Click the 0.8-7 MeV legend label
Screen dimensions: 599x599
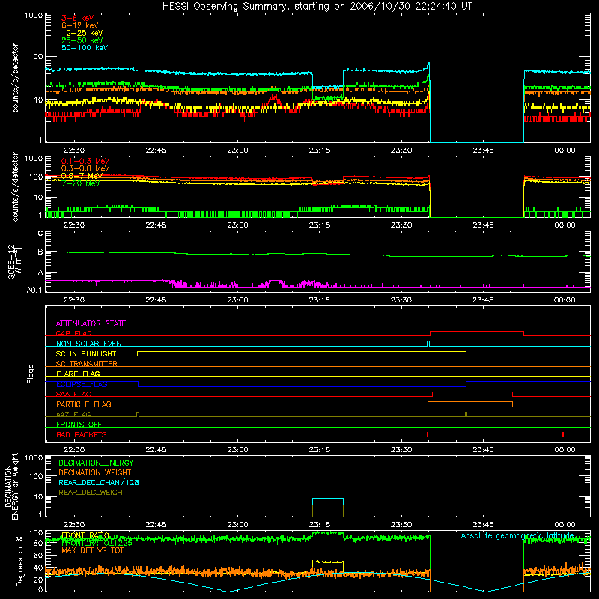[x=82, y=176]
